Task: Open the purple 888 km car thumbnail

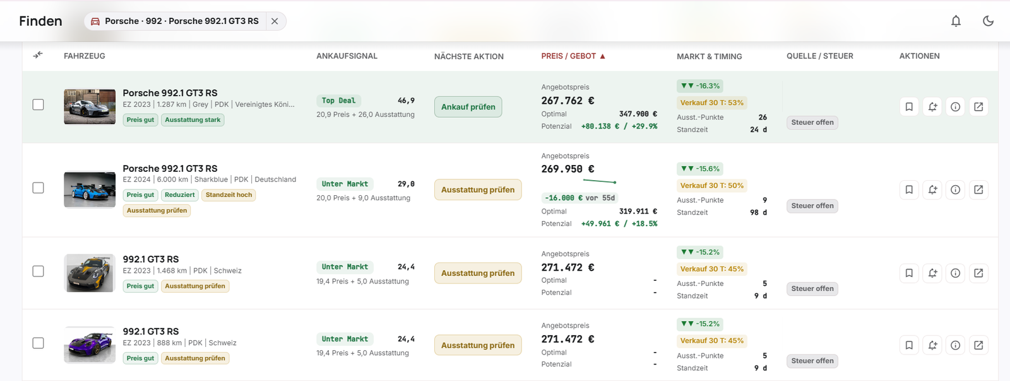Action: pos(90,345)
